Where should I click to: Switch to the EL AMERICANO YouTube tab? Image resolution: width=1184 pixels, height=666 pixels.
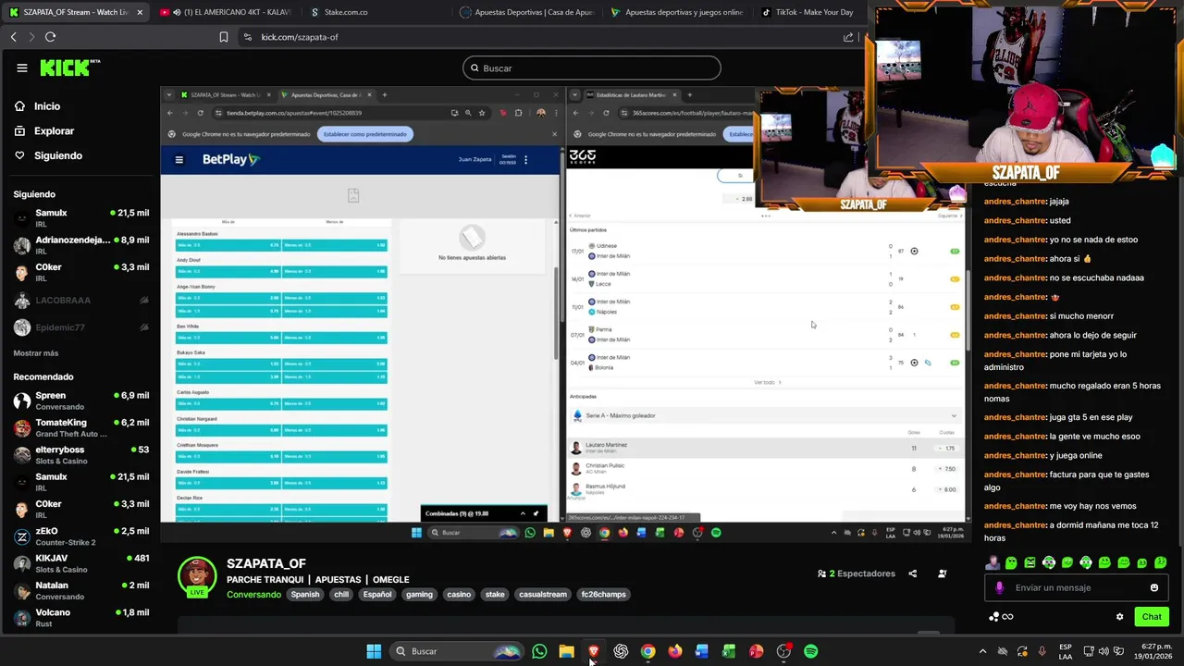[225, 12]
